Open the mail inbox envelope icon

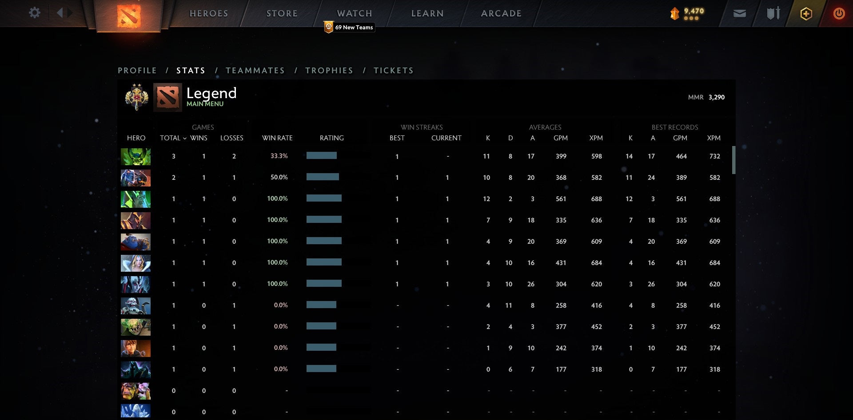pyautogui.click(x=739, y=13)
